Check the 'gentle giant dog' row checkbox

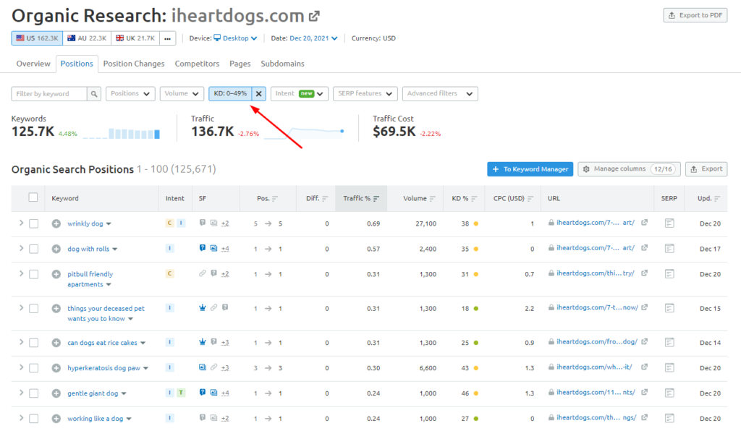pyautogui.click(x=33, y=393)
